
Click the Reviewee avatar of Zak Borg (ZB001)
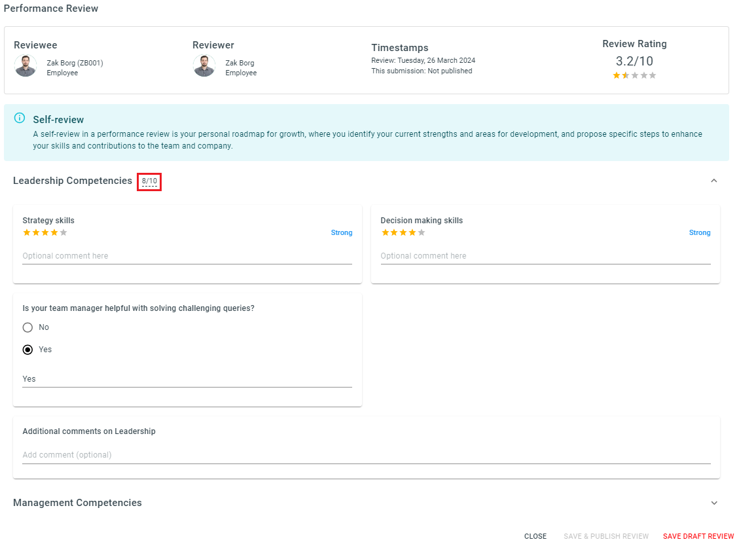click(26, 65)
